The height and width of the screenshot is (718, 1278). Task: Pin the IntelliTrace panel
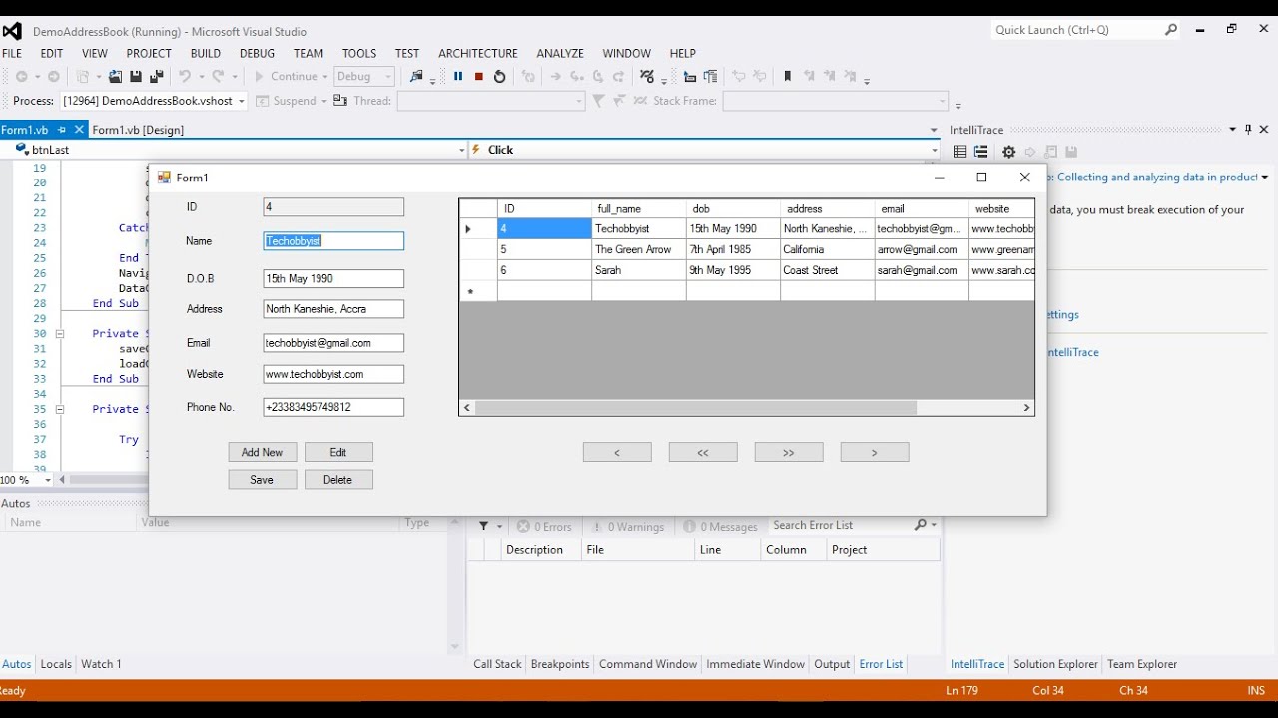(x=1248, y=130)
